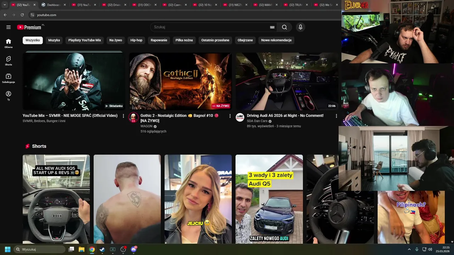Image resolution: width=454 pixels, height=255 pixels.
Task: Open the WAGON channel avatar
Action: tap(133, 118)
